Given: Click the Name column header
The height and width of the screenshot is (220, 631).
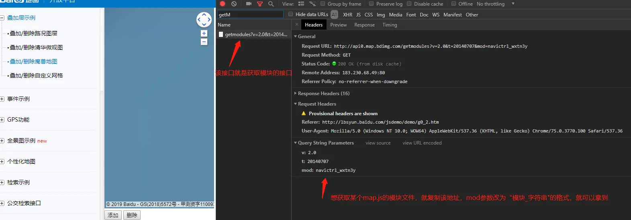Looking at the screenshot, I should [x=253, y=25].
